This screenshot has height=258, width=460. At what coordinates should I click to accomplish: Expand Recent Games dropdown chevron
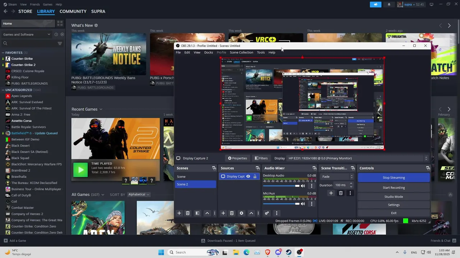pos(101,109)
